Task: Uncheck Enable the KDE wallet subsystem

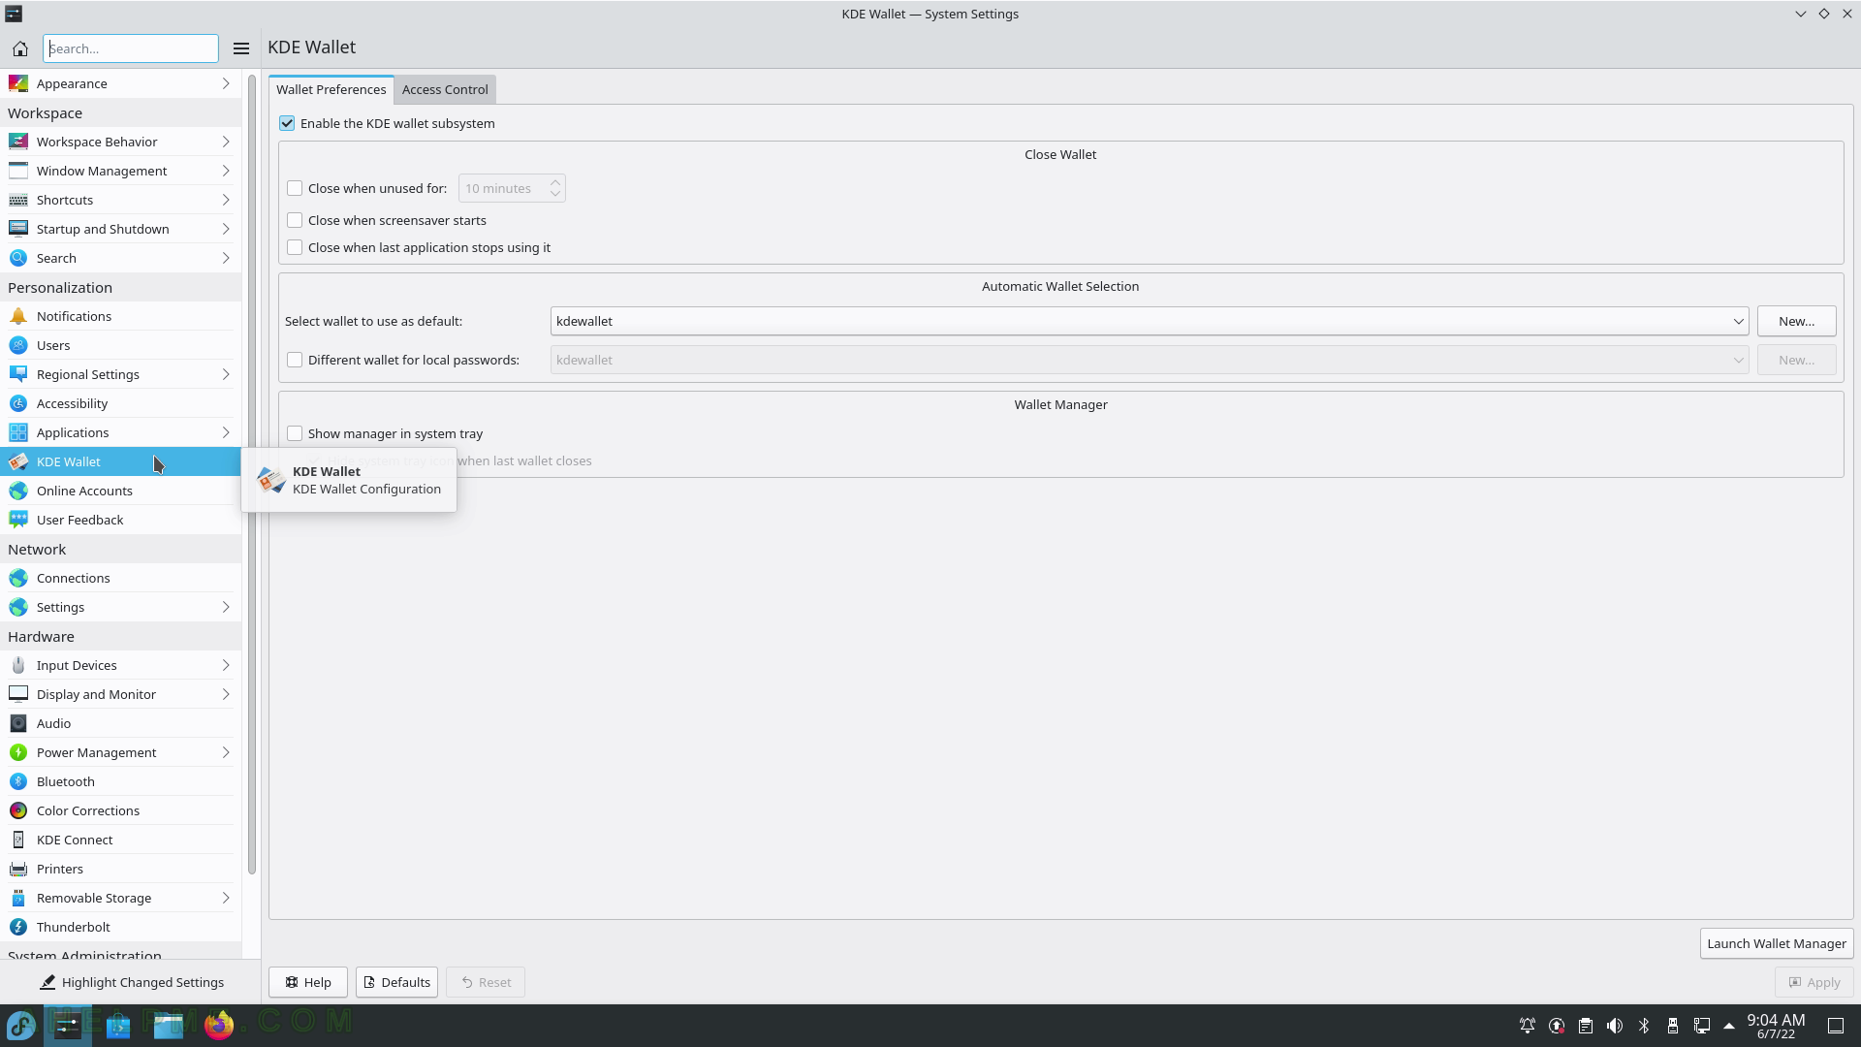Action: pyautogui.click(x=287, y=123)
